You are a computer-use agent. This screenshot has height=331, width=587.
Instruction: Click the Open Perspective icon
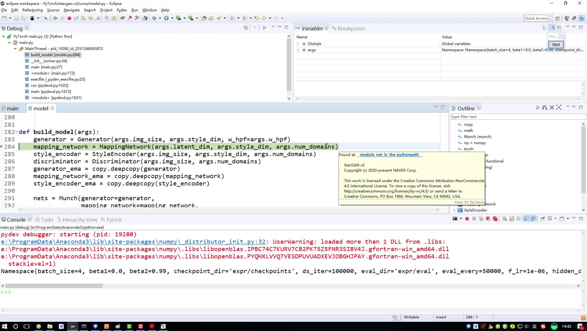pos(558,18)
